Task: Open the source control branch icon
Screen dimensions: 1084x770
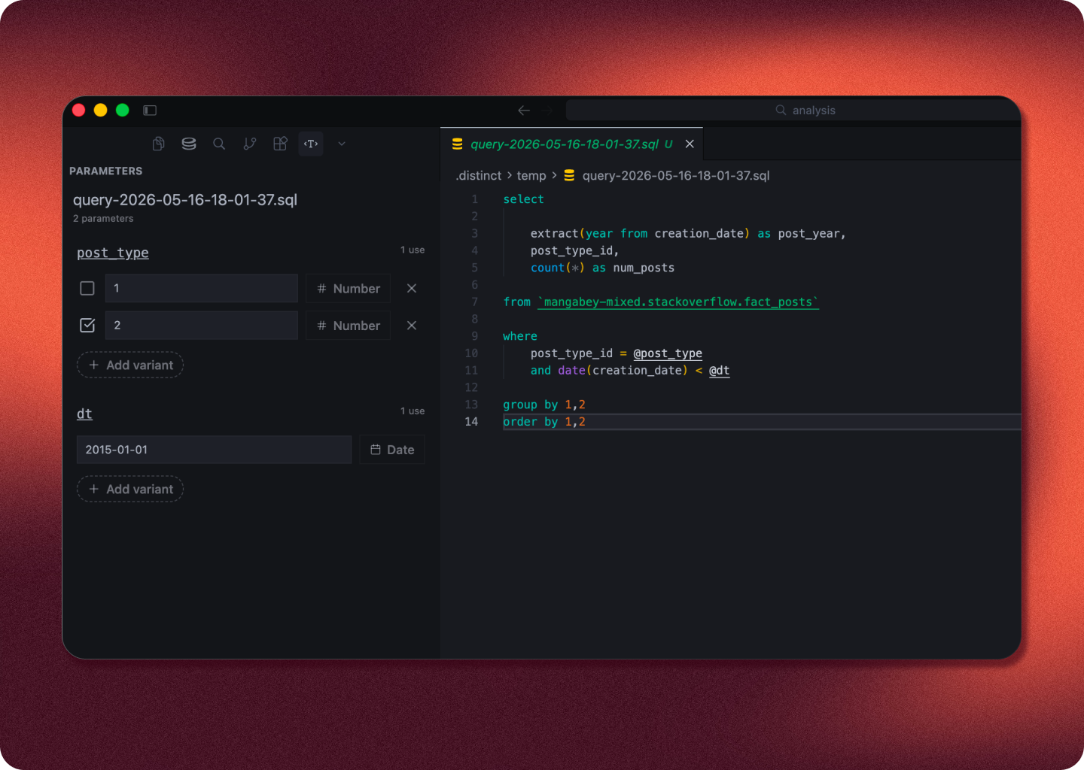Action: coord(250,144)
